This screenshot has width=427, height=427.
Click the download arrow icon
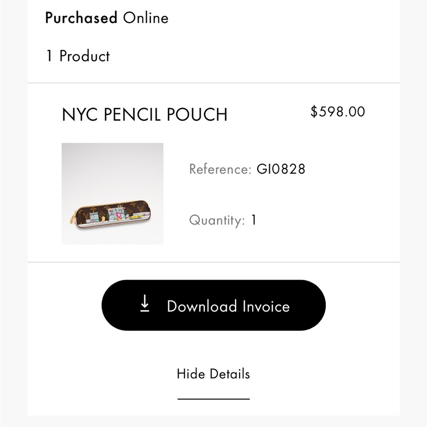tap(145, 304)
